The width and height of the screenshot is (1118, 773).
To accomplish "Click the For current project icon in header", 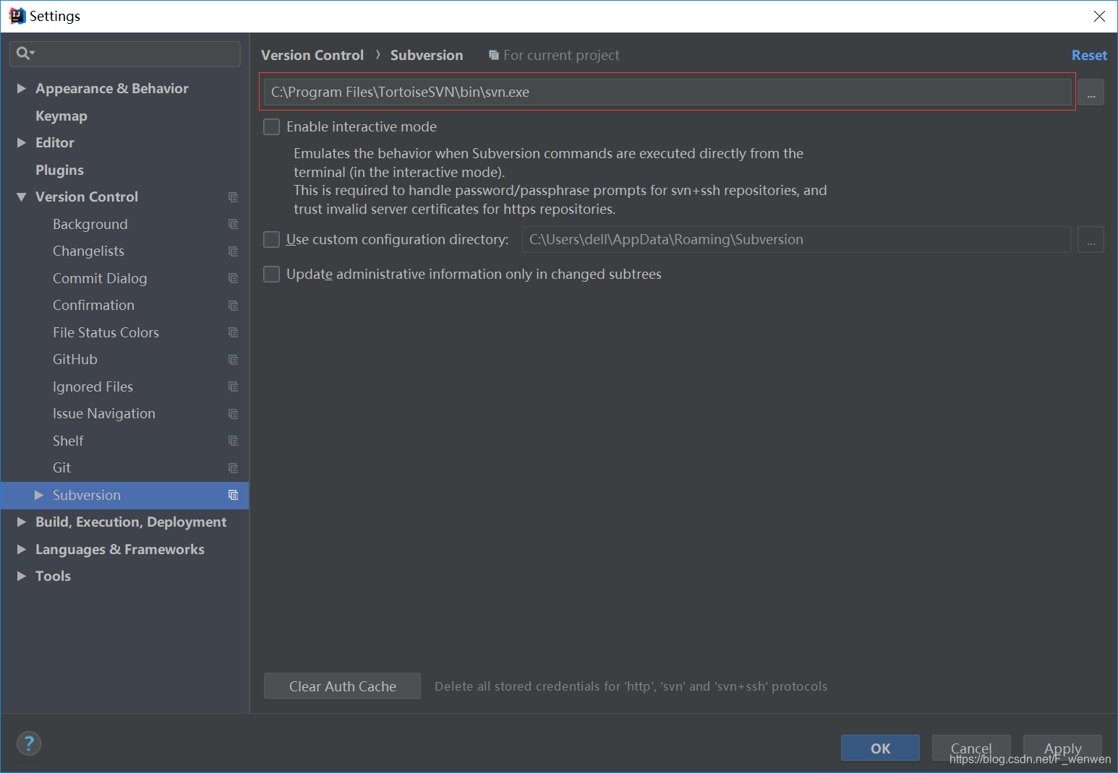I will 494,55.
